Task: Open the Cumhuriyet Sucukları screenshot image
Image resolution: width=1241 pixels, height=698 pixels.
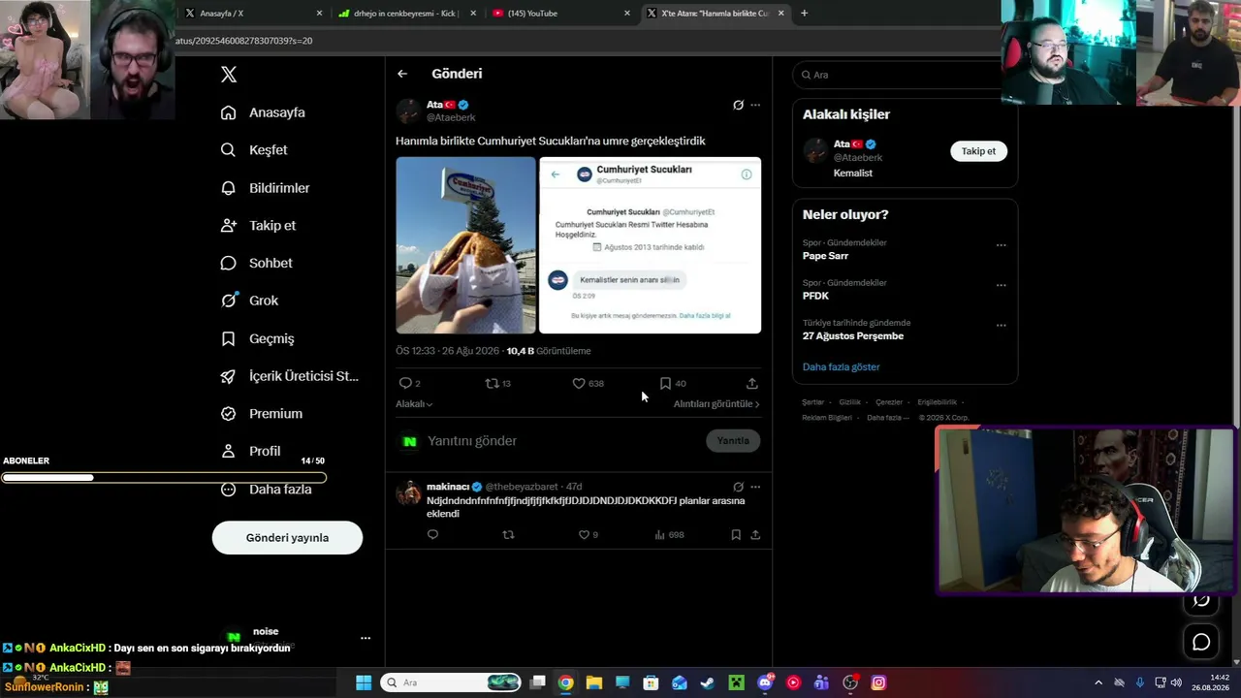Action: click(650, 245)
